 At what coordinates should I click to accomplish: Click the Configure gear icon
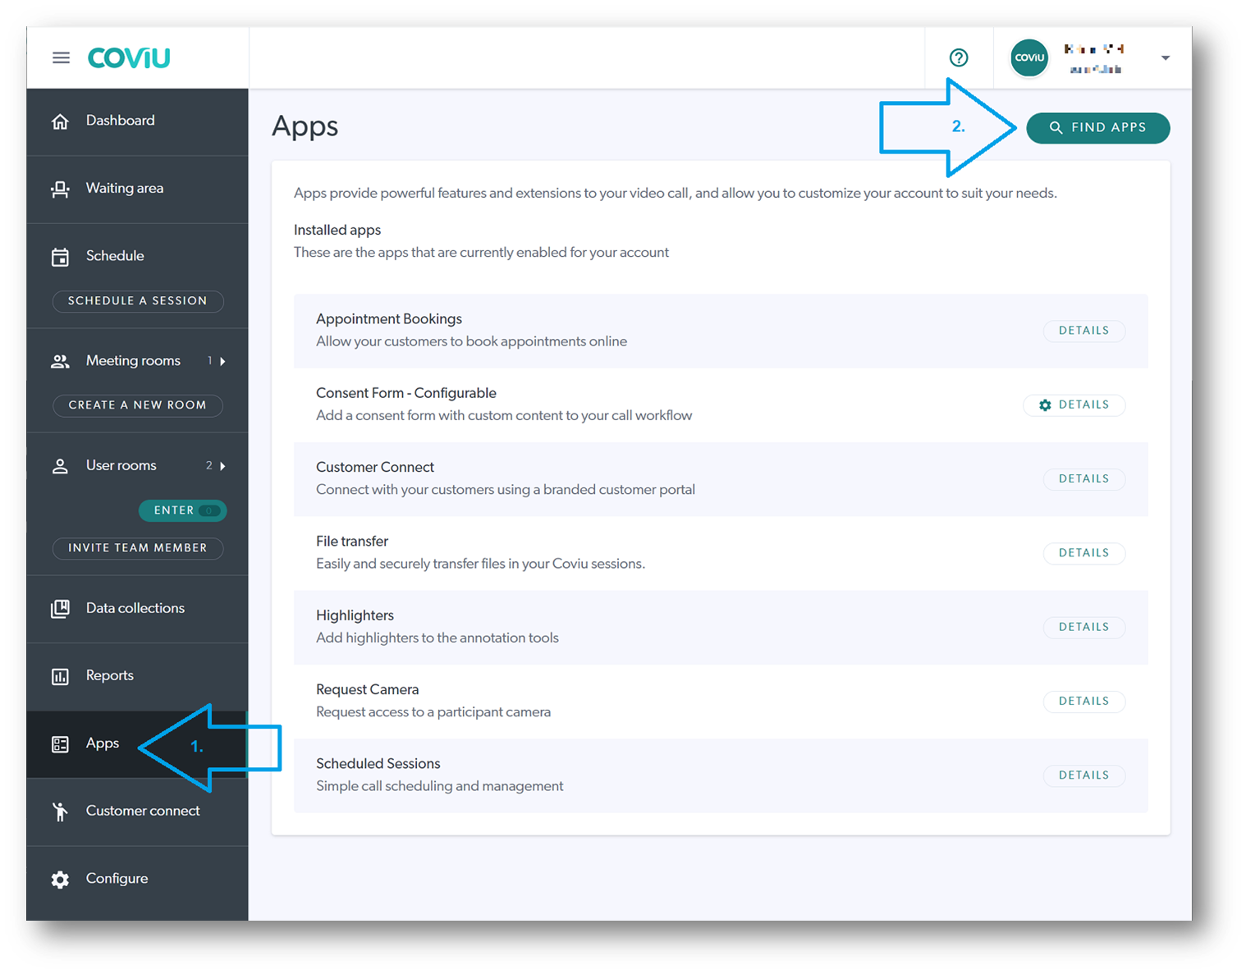pyautogui.click(x=60, y=880)
